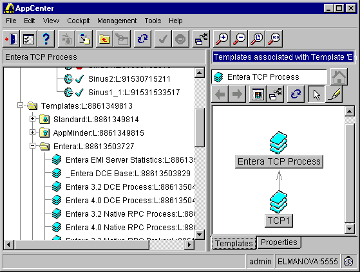The height and width of the screenshot is (272, 360).
Task: Click the main toolbar refresh arrows icon
Action: [x=142, y=39]
